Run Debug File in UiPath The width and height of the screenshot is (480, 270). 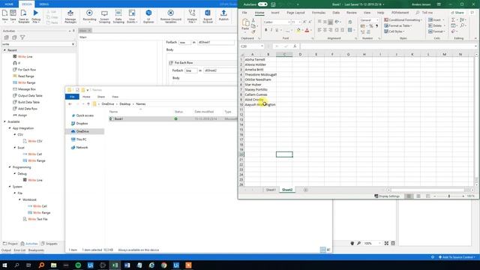36,16
